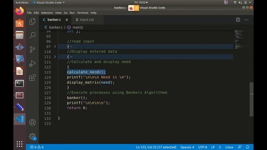The image size is (267, 150).
Task: Click the notifications bell in status bar
Action: [247, 147]
